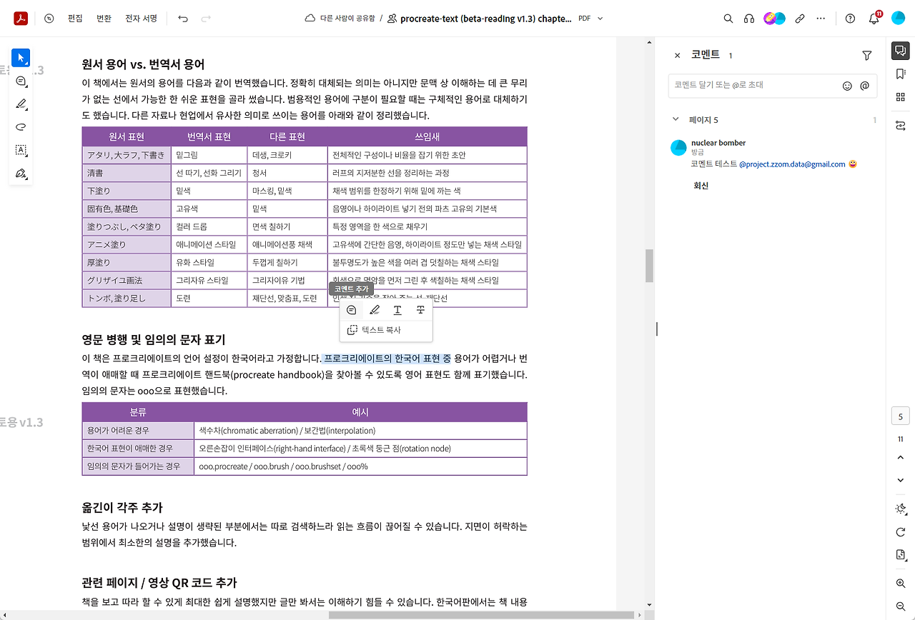Click the 용어가 어려운 경우 table cell

[138, 431]
